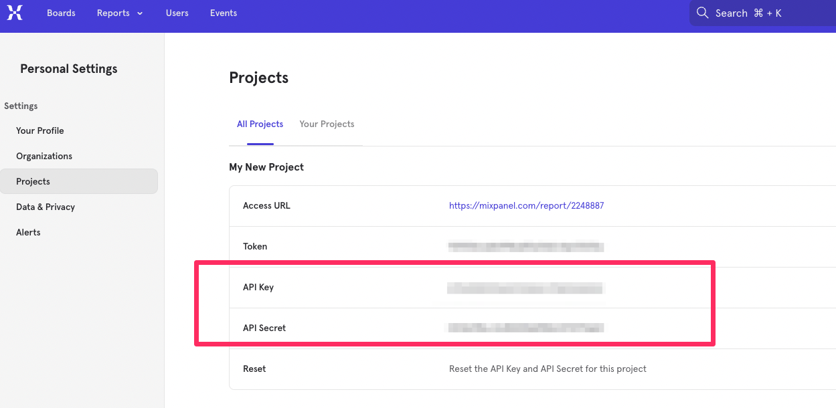Click the blurred API Key value

[525, 288]
